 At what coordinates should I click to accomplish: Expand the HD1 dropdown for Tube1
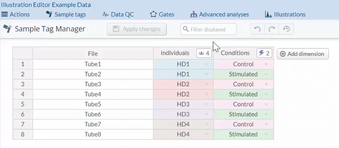[206, 64]
